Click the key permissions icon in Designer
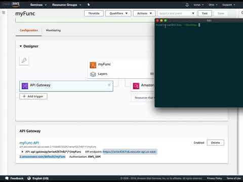This screenshot has width=243, height=182. tap(24, 61)
